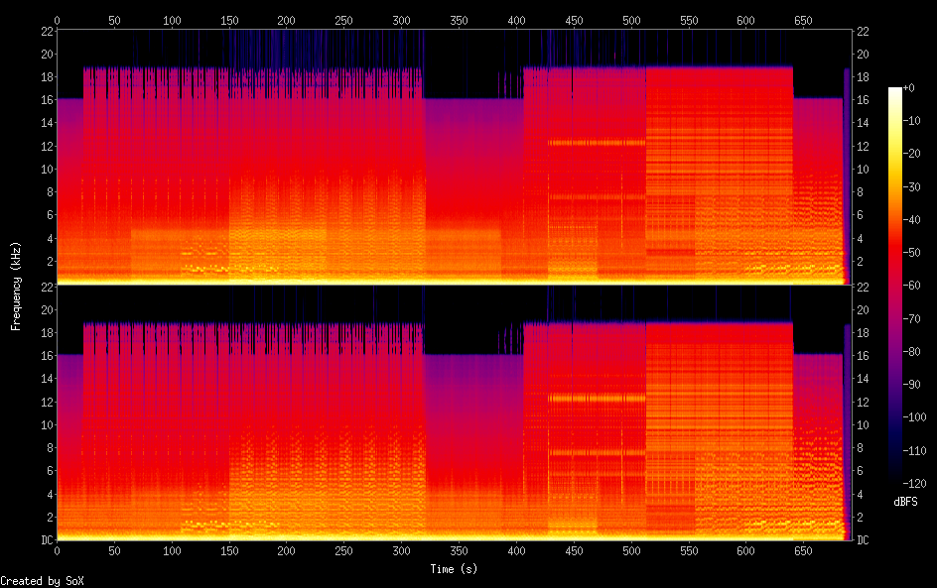
Task: Click the "-40" value on the dBFS scale
Action: click(x=911, y=220)
